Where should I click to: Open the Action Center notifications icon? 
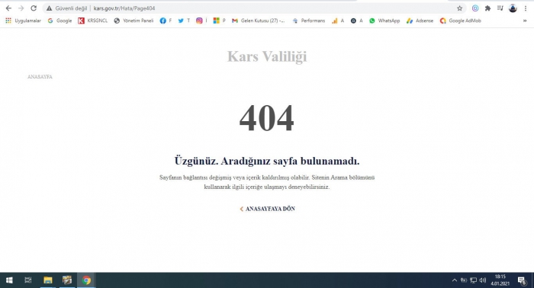tap(522, 280)
